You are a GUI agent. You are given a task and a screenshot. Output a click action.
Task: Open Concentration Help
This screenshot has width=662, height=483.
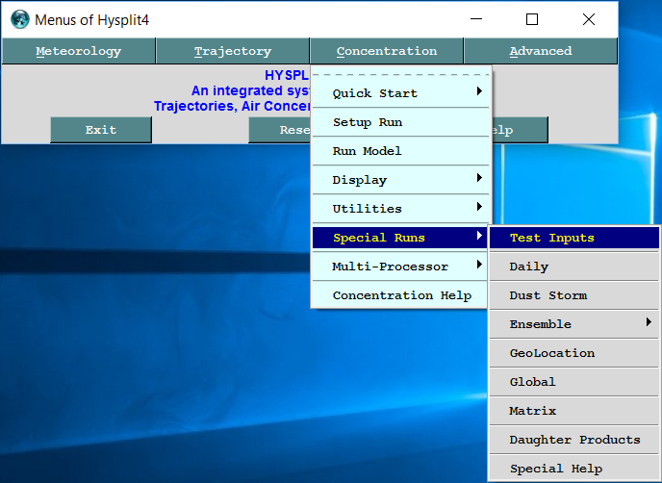pos(400,295)
